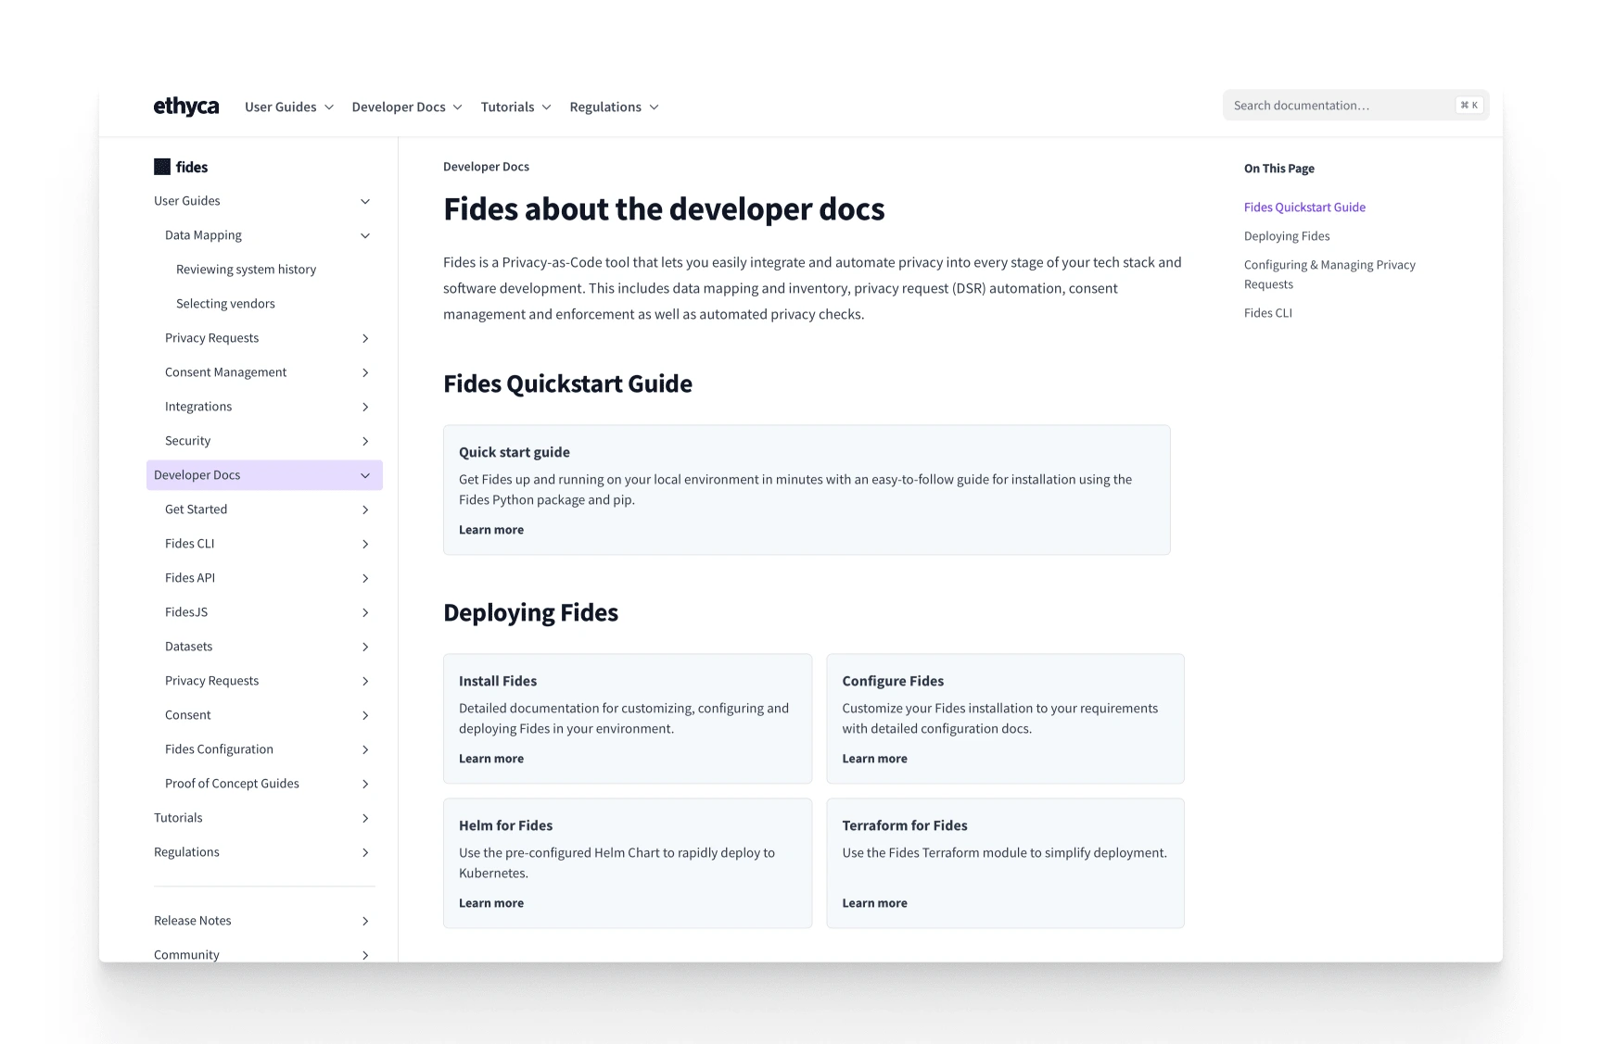Open the Developer Docs menu in the top navigation
Image resolution: width=1602 pixels, height=1044 pixels.
point(407,107)
